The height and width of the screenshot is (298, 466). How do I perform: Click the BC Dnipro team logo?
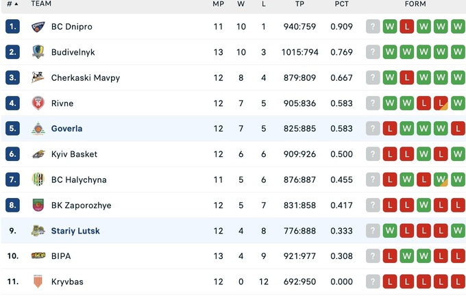pyautogui.click(x=38, y=27)
